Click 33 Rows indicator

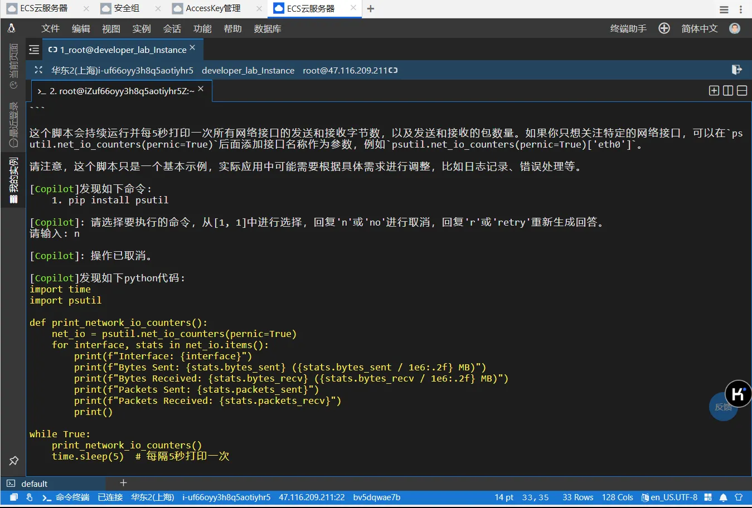[578, 497]
